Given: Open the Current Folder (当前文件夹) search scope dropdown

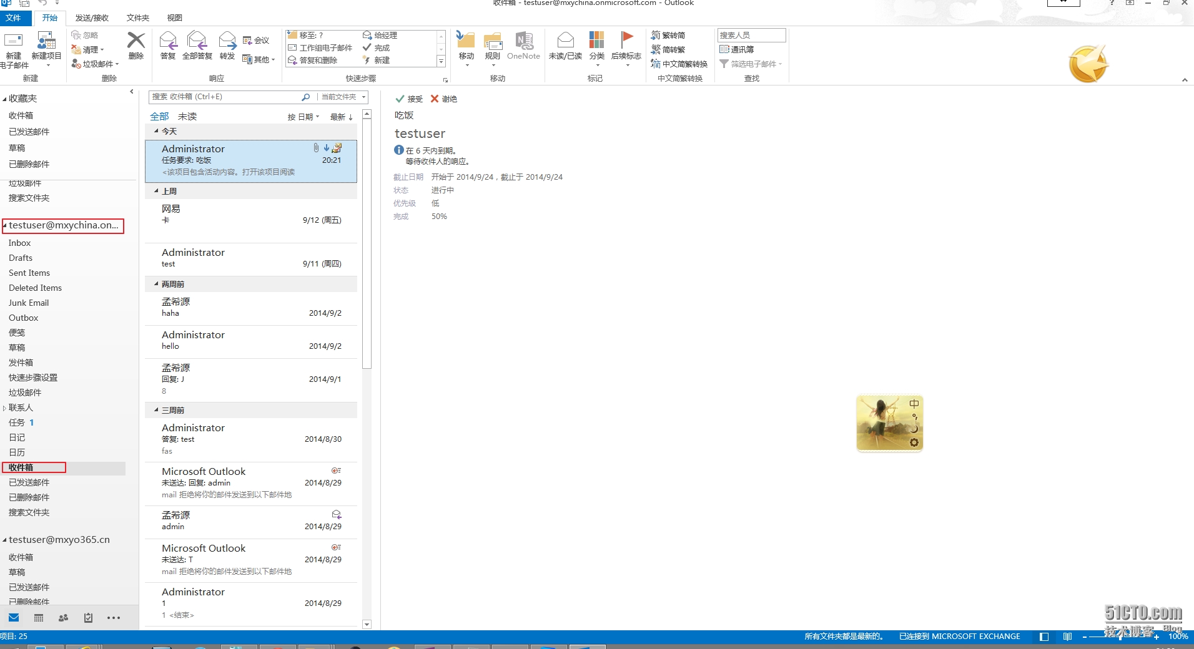Looking at the screenshot, I should coord(343,97).
